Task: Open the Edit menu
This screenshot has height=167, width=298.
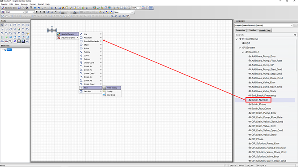Action: (11, 4)
